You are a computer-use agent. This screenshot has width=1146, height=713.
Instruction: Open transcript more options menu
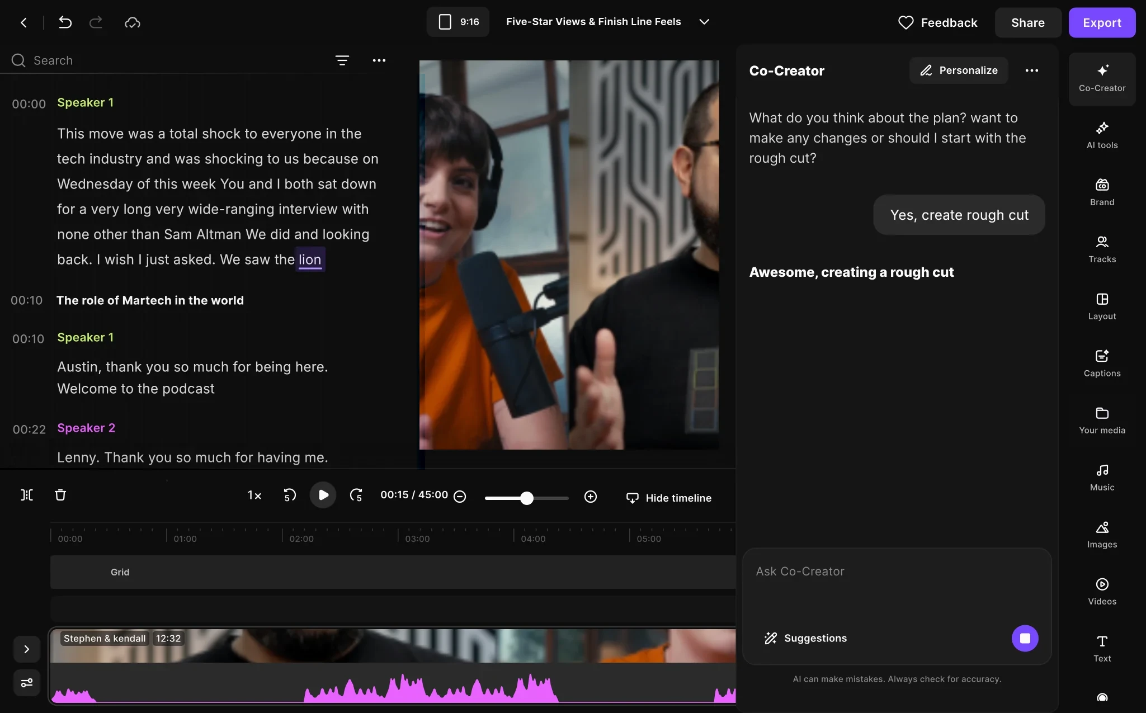click(379, 60)
